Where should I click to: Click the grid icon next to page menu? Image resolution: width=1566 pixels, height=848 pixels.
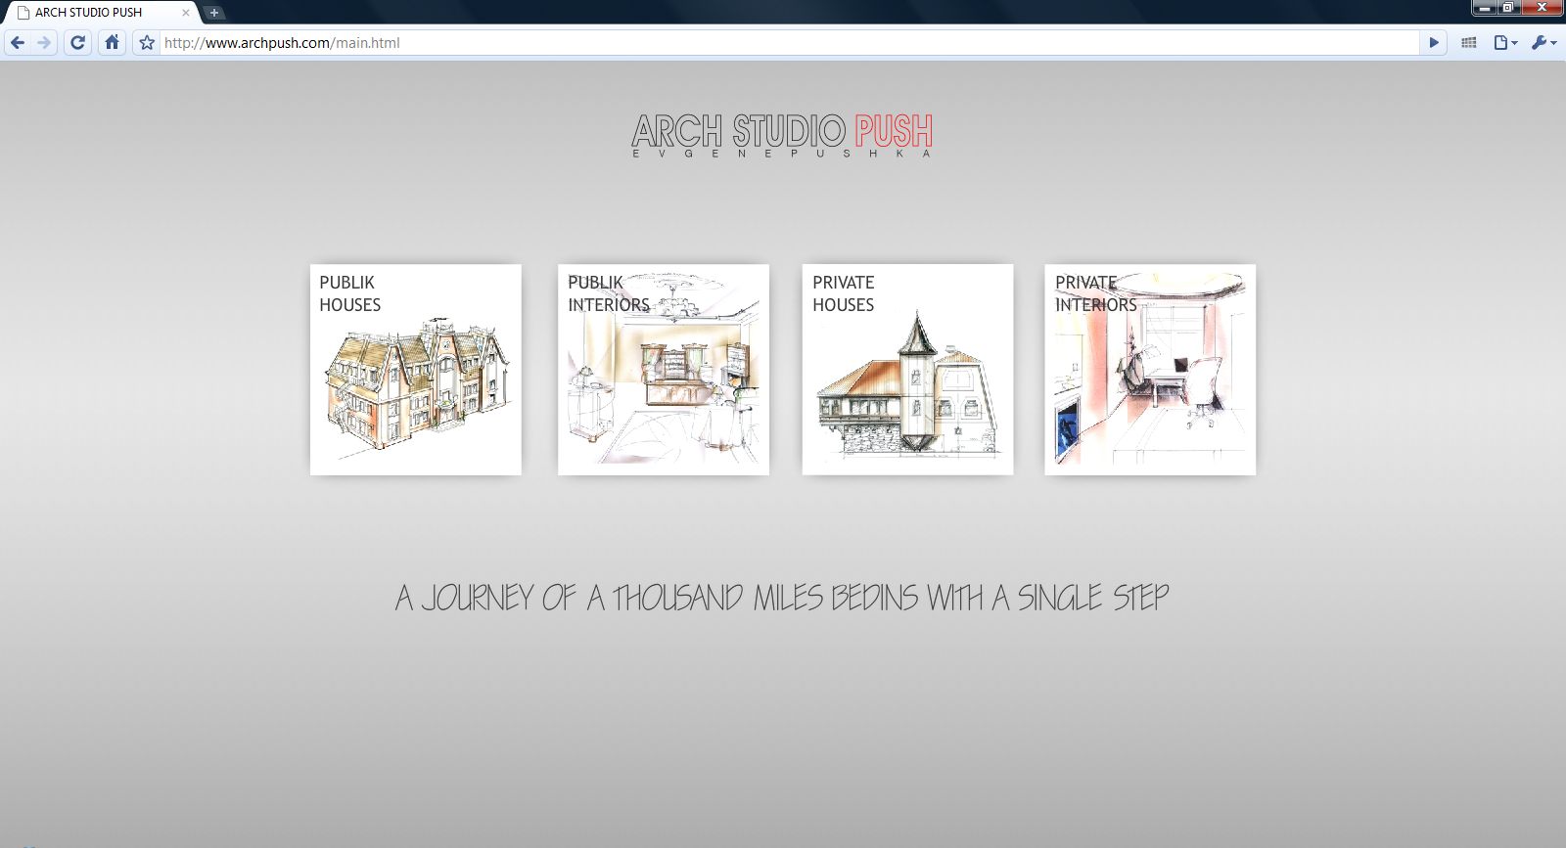click(x=1469, y=43)
